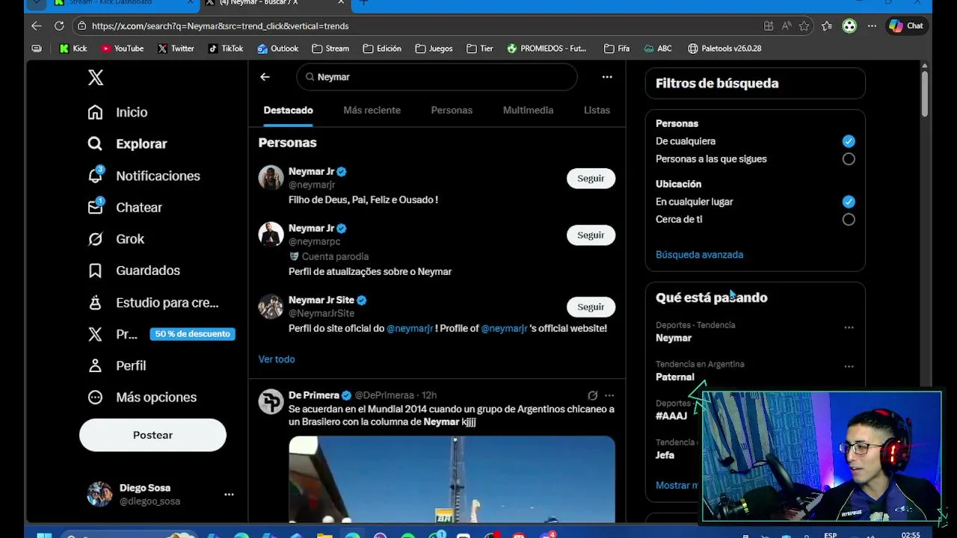Open the YouTube bookmark
The width and height of the screenshot is (957, 538).
tap(122, 49)
